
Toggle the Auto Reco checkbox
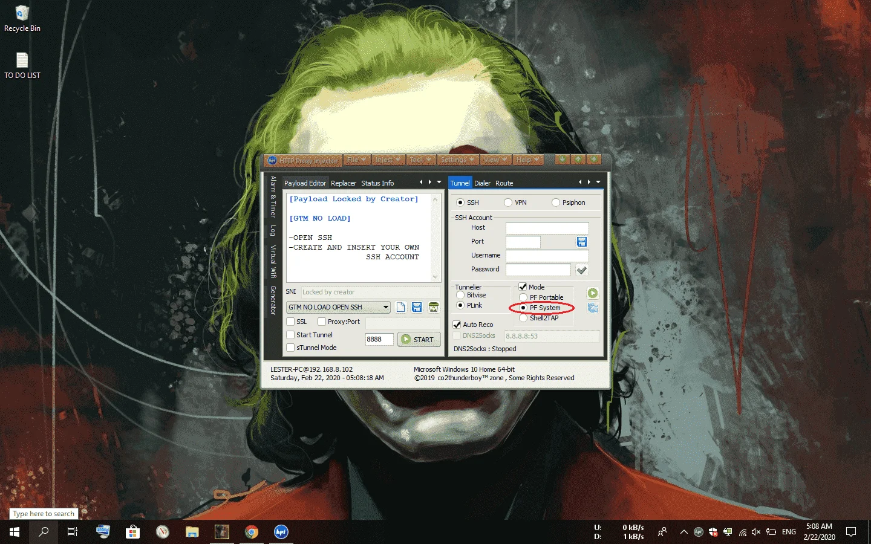tap(457, 325)
